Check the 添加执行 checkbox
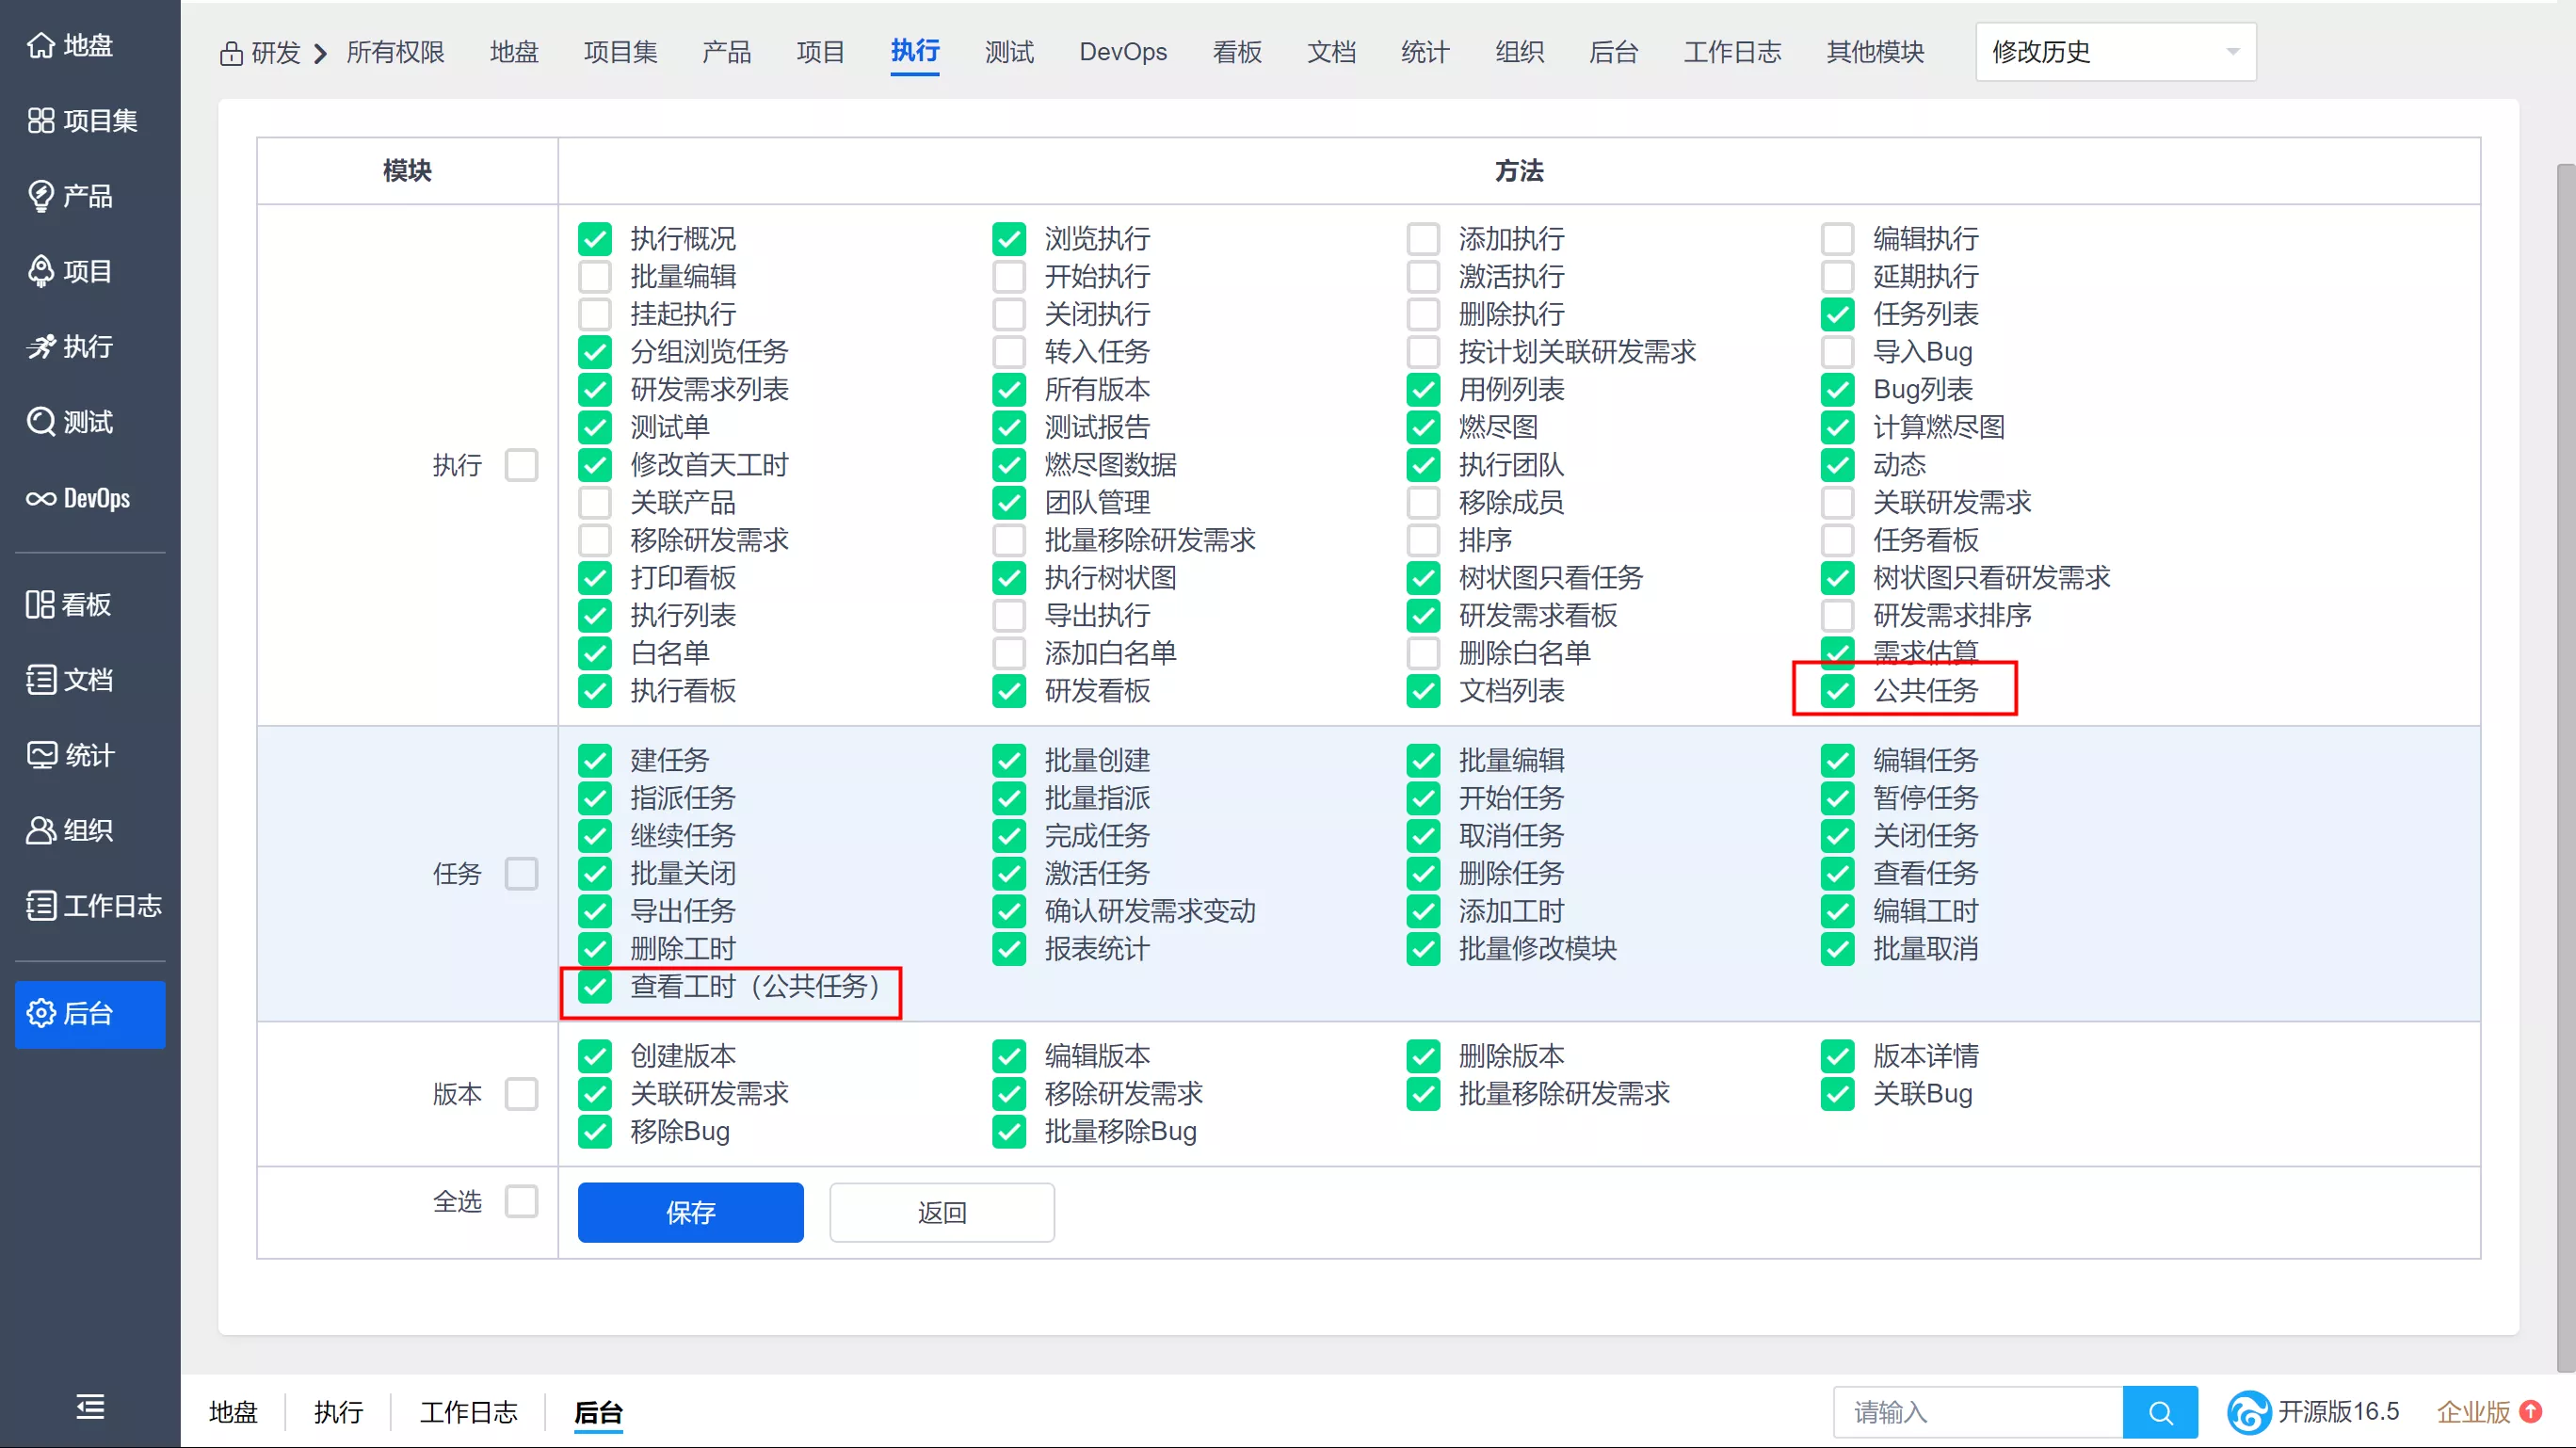 (1423, 239)
